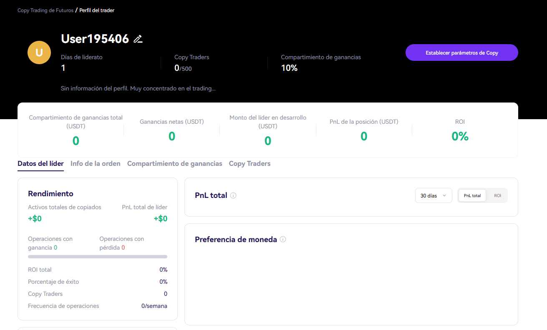This screenshot has width=547, height=330.
Task: Click the Frecuencia de operaciones row
Action: pyautogui.click(x=98, y=306)
